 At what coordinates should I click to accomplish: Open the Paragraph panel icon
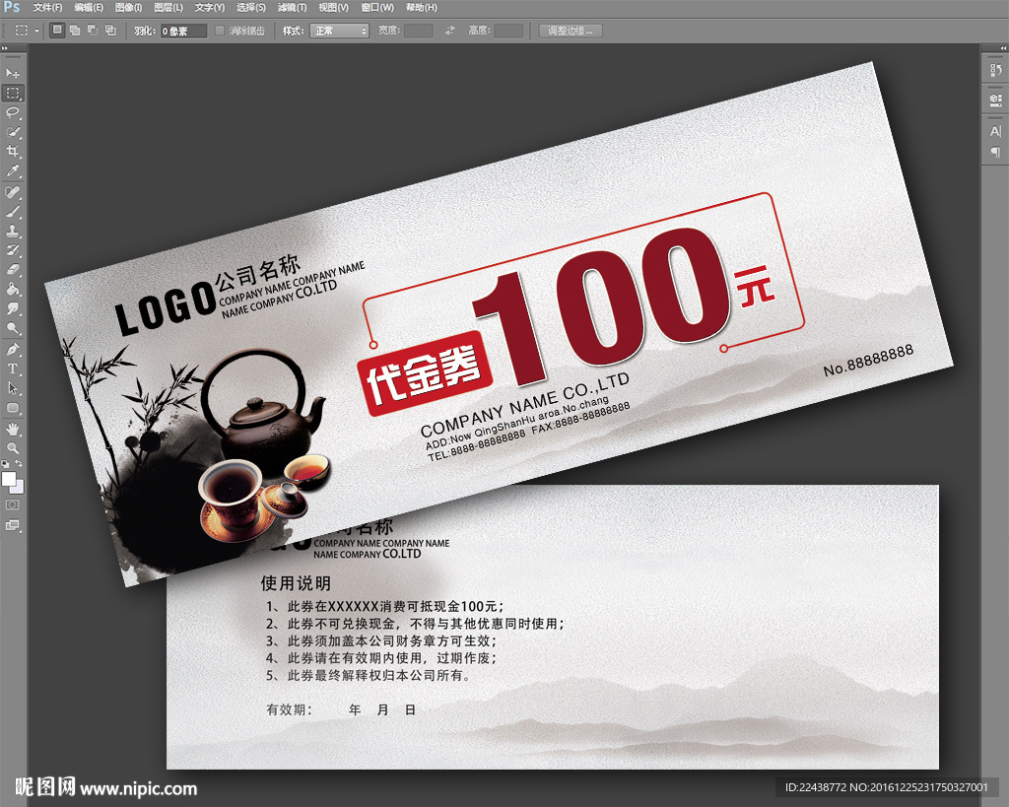tap(995, 152)
